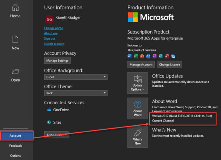The image size is (221, 160).
Task: Open the Feedback menu item
Action: pos(15,146)
